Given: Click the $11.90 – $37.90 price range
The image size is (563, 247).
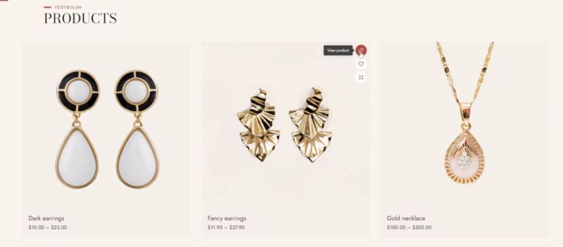Looking at the screenshot, I should click(x=226, y=227).
